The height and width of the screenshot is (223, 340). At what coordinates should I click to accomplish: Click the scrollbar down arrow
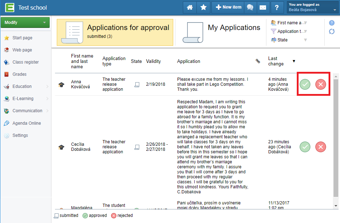[x=336, y=206]
